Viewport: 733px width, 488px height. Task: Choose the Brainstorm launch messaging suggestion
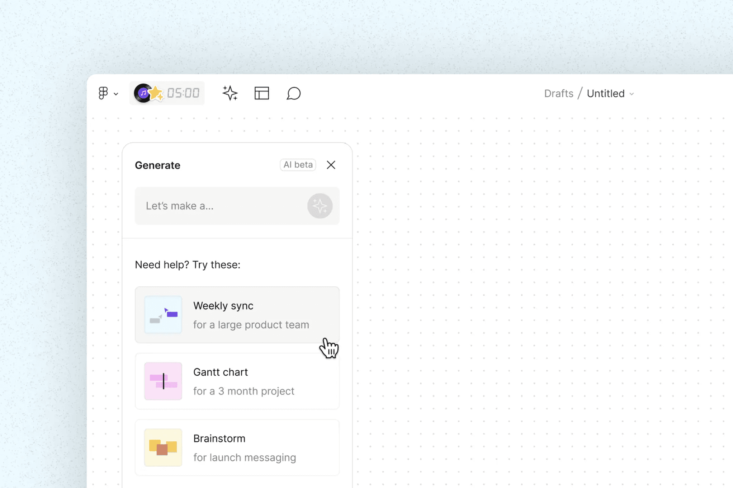click(251, 447)
